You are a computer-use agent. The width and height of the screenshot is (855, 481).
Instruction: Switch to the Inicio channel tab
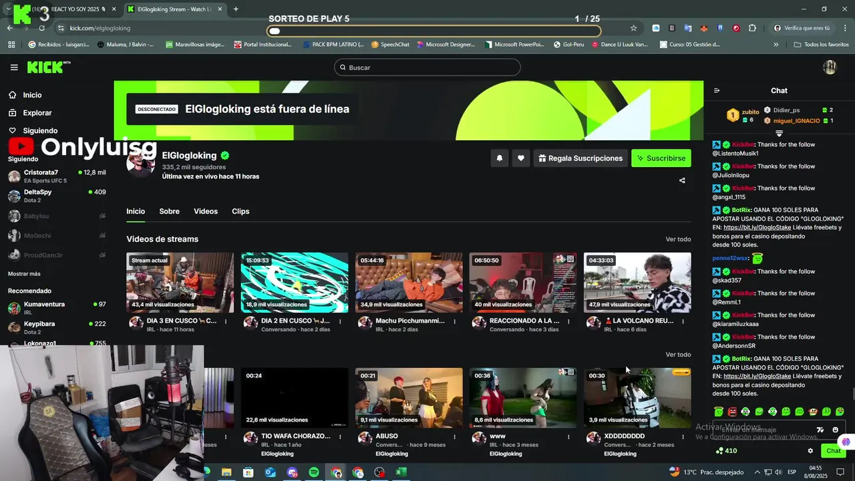(136, 211)
